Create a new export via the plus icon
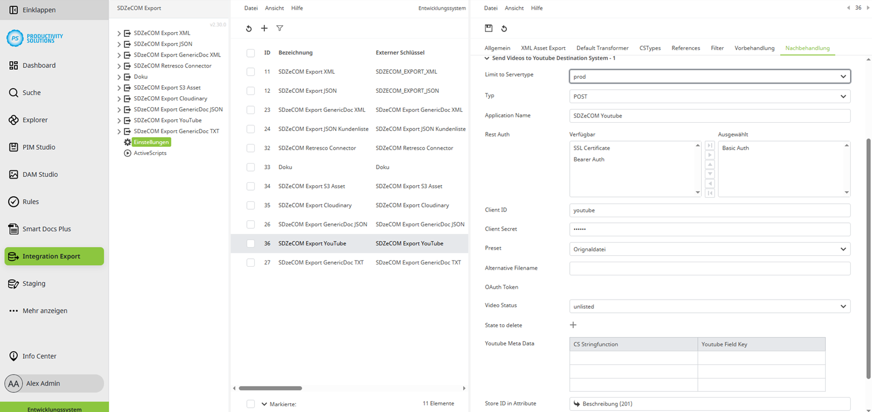The width and height of the screenshot is (872, 412). tap(264, 28)
